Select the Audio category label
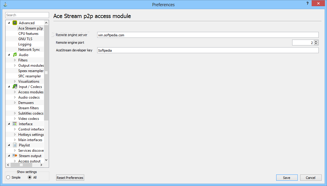The image size is (327, 186). point(24,55)
